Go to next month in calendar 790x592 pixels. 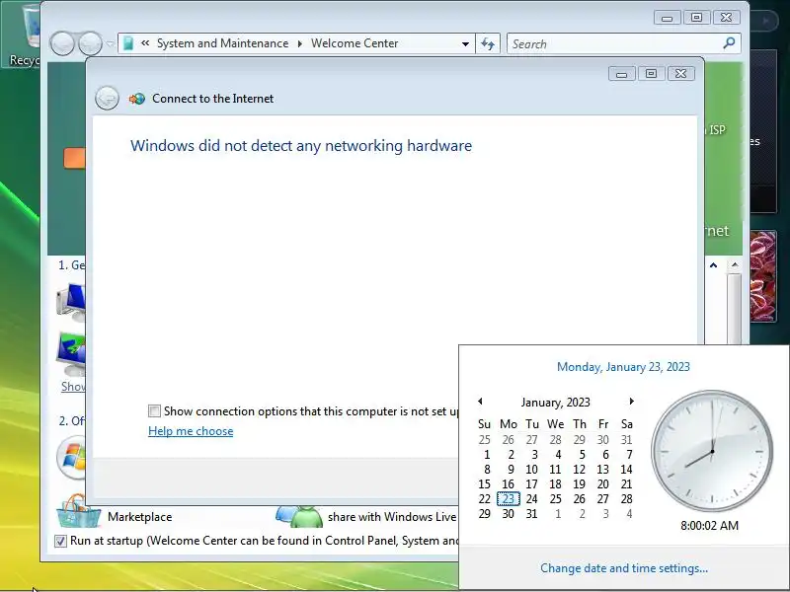tap(631, 402)
